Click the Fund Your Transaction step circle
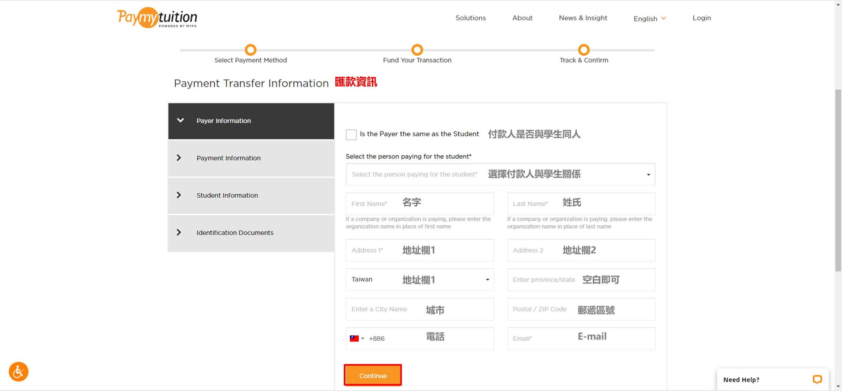 coord(417,50)
